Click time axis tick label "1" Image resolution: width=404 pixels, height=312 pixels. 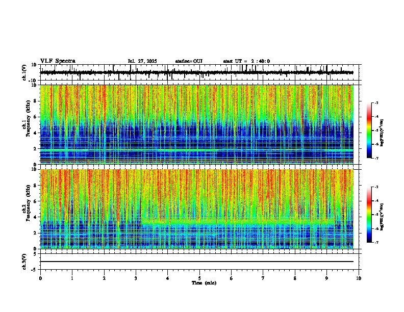pyautogui.click(x=72, y=278)
